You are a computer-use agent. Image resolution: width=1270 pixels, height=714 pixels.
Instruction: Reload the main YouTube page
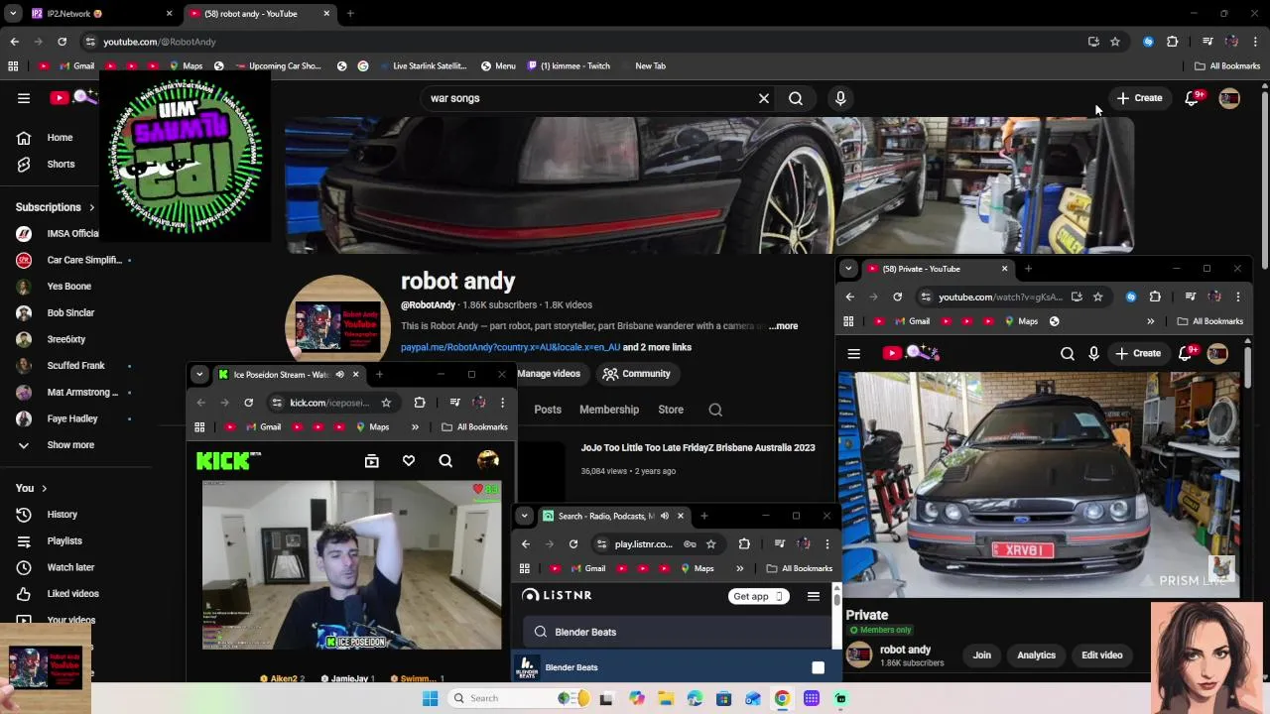(x=62, y=42)
